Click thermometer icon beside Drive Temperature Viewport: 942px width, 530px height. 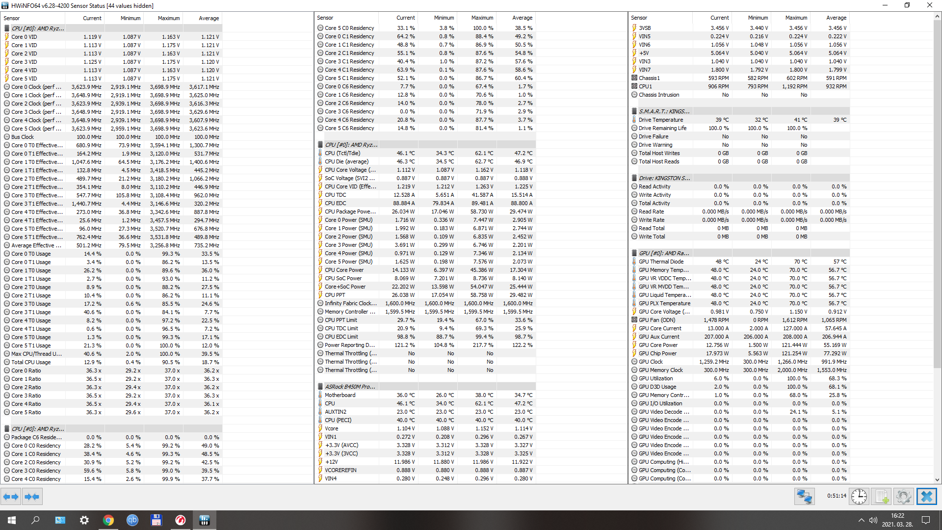click(x=634, y=120)
